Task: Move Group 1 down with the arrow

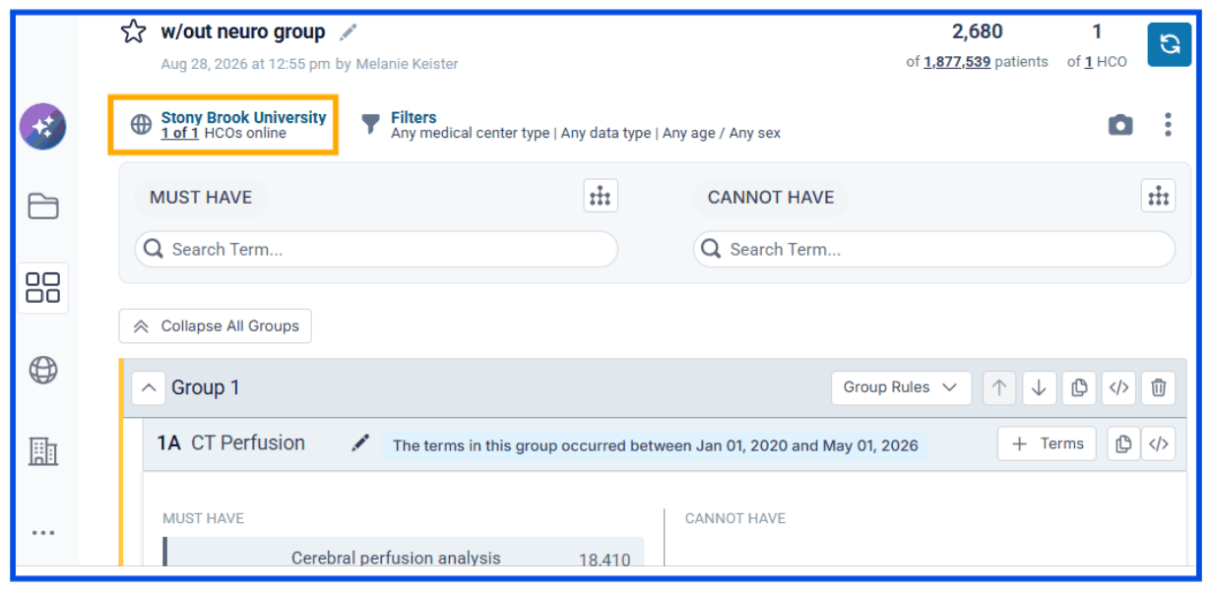Action: click(1039, 387)
